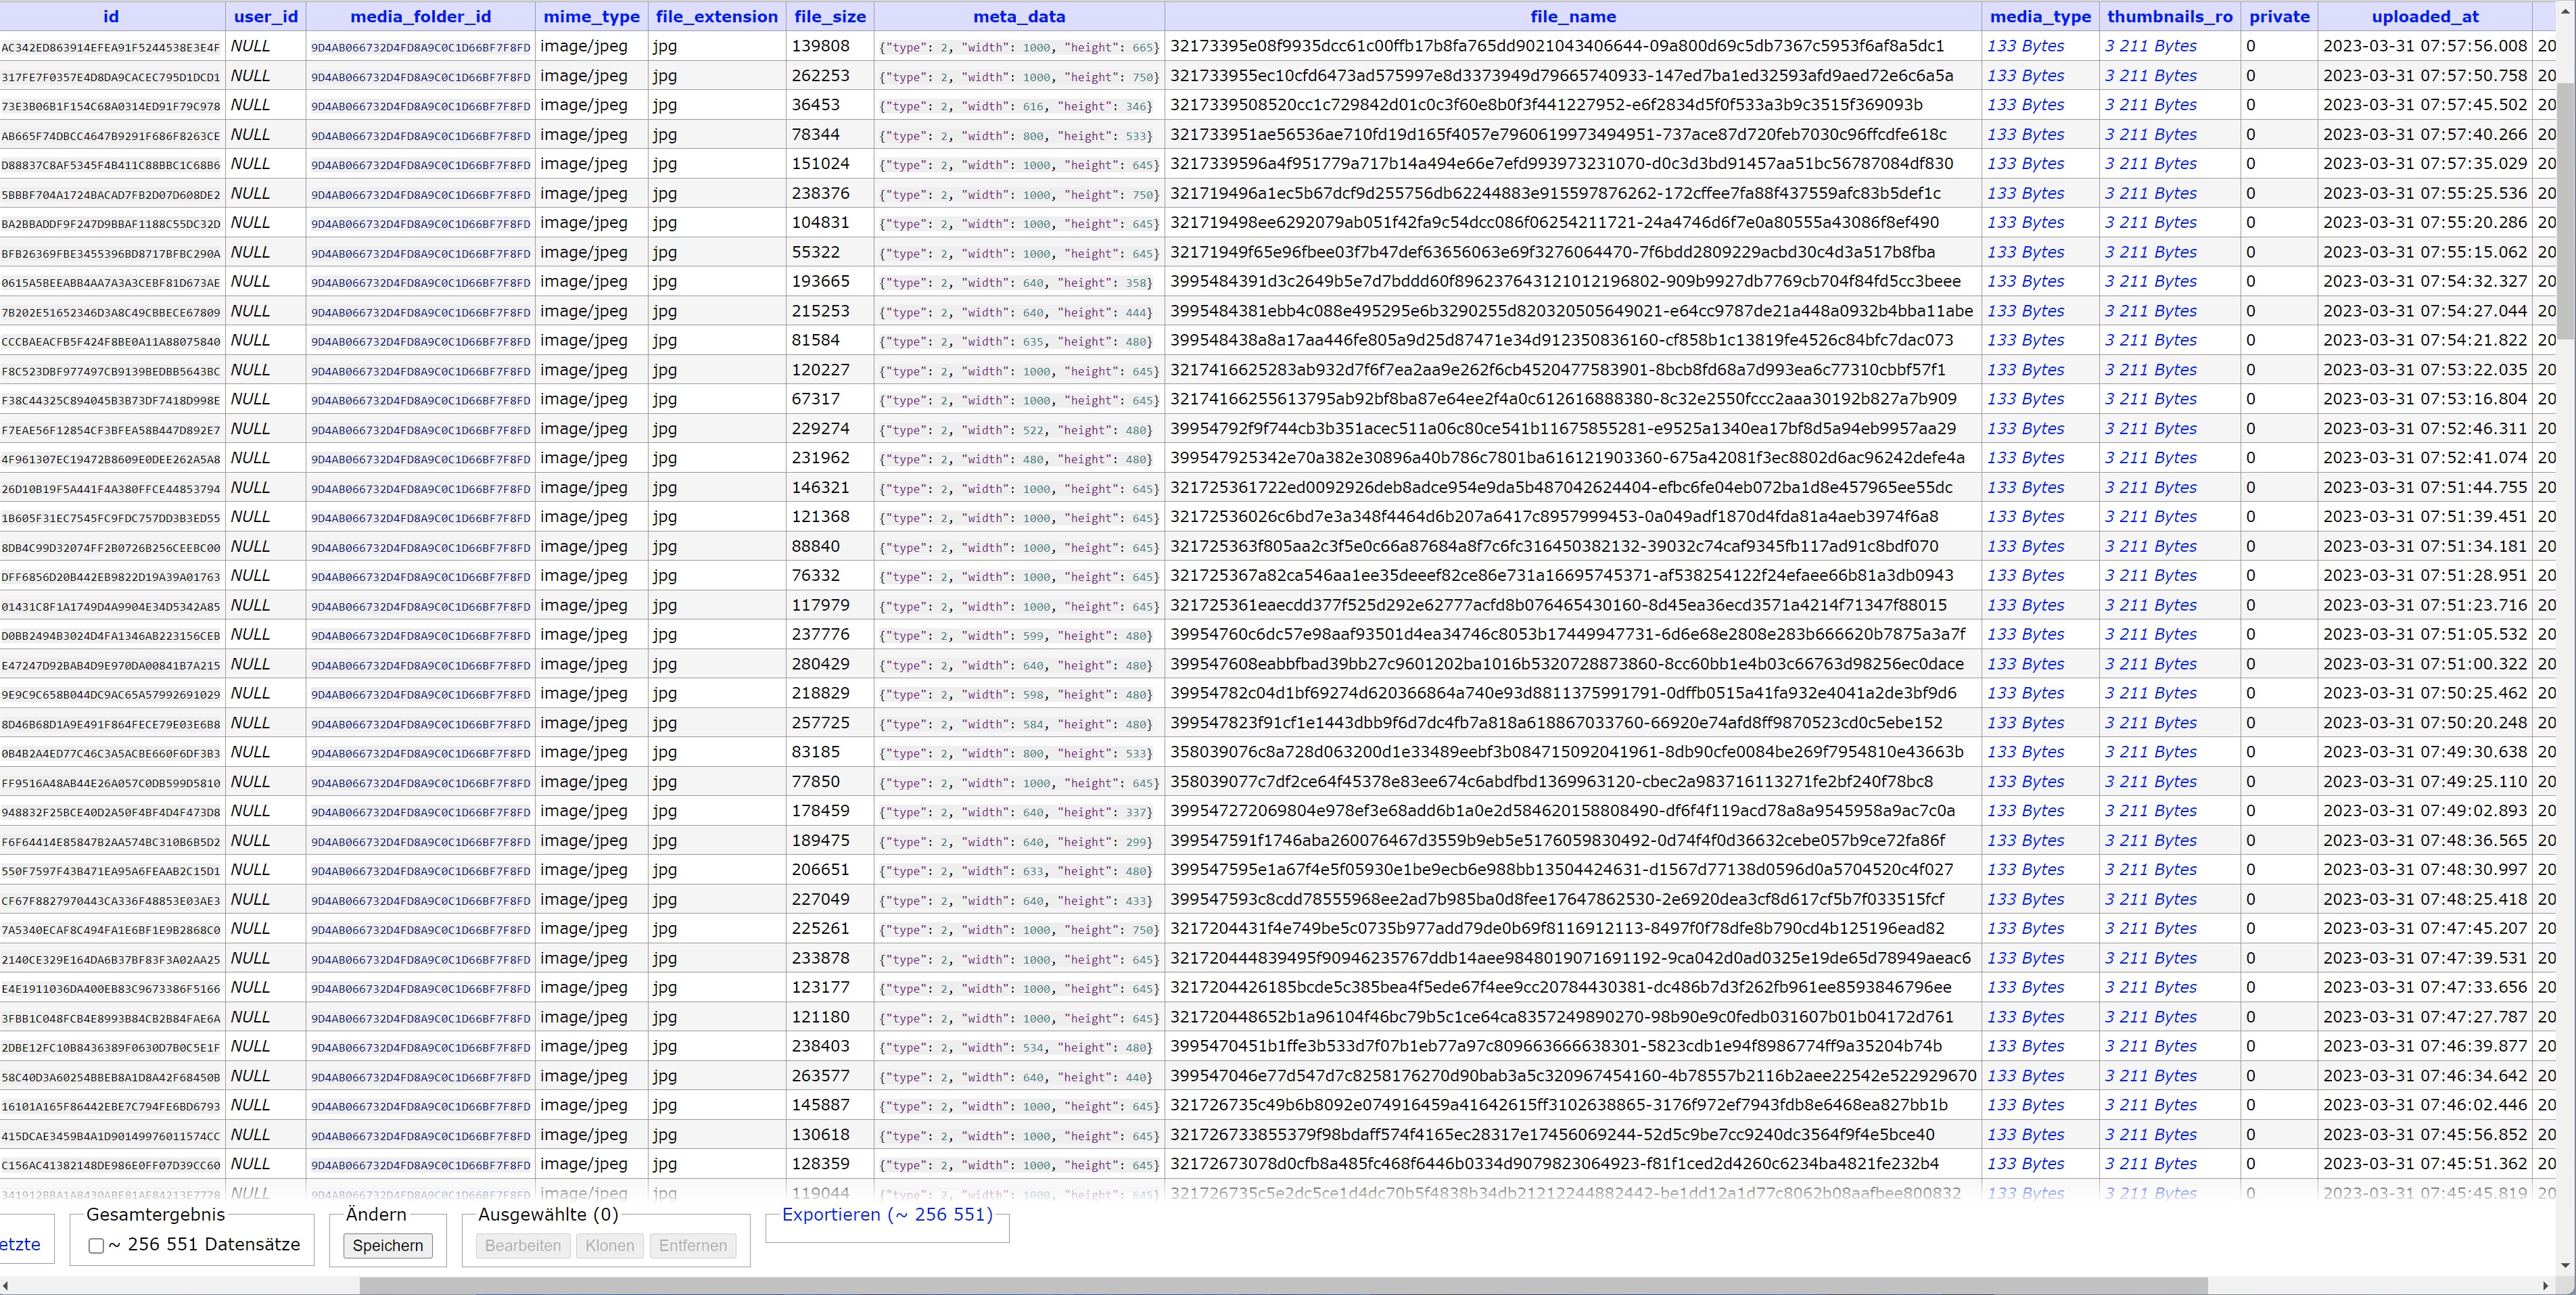The width and height of the screenshot is (2576, 1295).
Task: Open media_folder_id link in file_size 55322 row
Action: (x=421, y=253)
